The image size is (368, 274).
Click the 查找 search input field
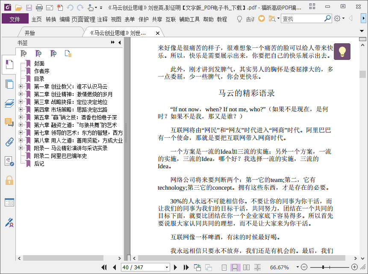(x=302, y=18)
